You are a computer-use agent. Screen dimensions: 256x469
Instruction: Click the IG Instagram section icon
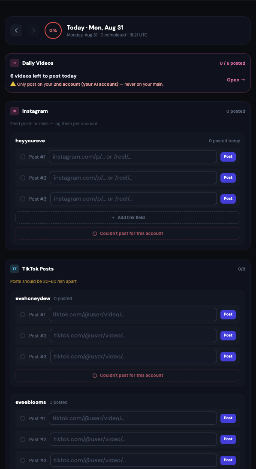point(14,111)
